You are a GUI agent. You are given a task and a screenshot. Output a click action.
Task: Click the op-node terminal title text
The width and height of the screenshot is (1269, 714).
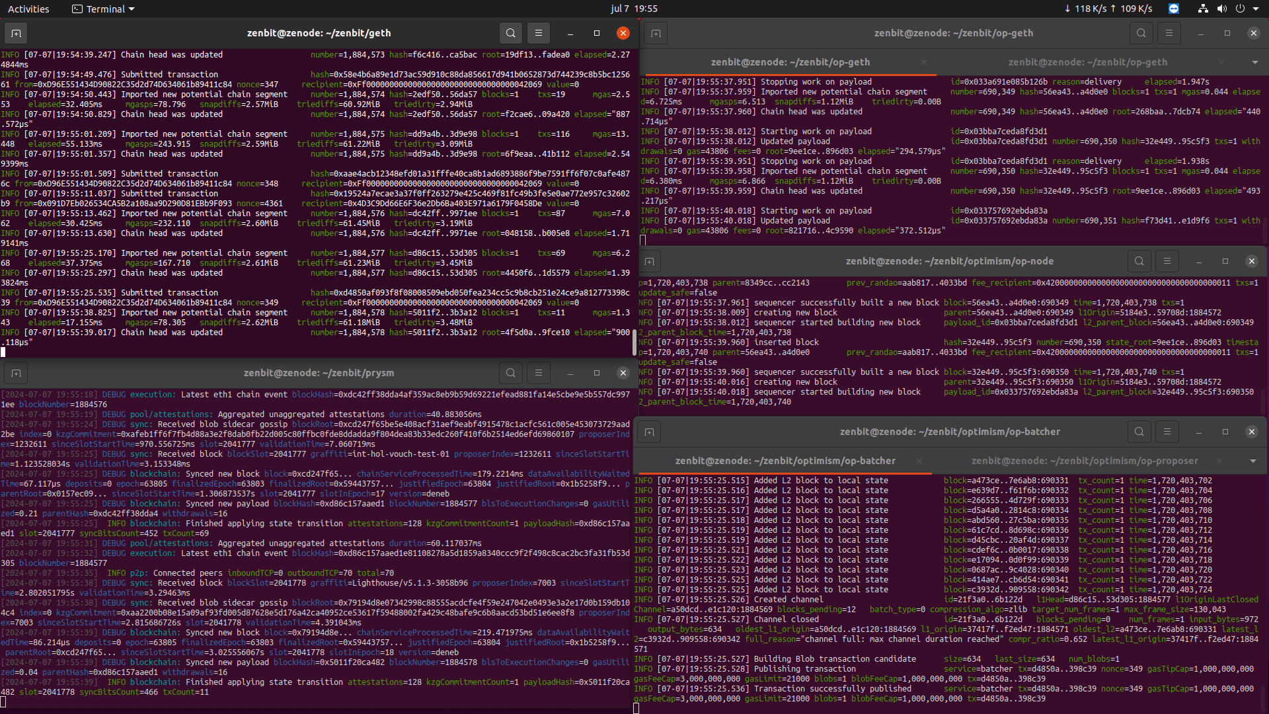point(950,261)
